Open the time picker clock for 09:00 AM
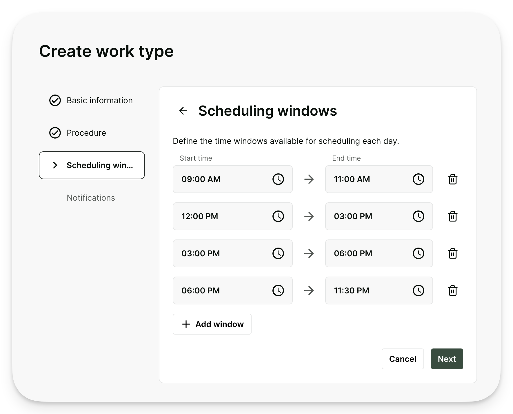This screenshot has width=513, height=414. click(x=278, y=179)
